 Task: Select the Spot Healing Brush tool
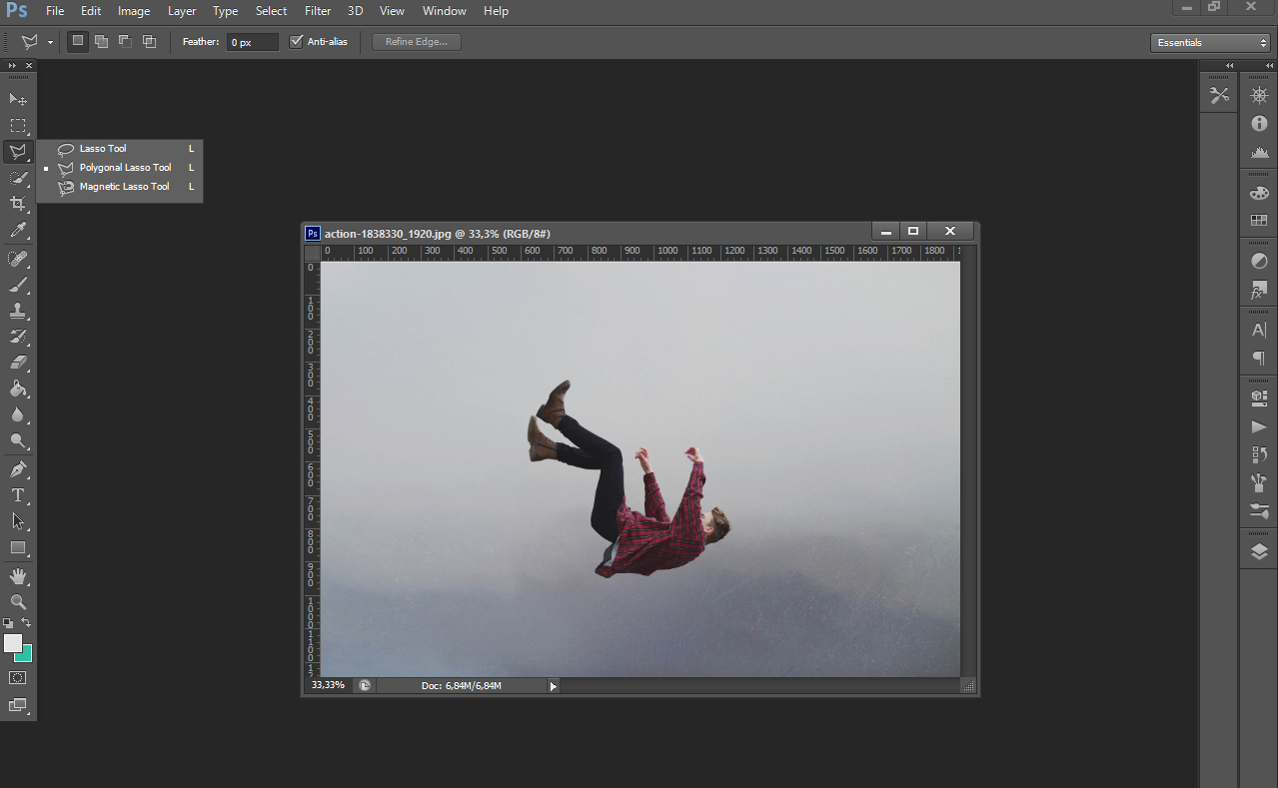point(18,260)
